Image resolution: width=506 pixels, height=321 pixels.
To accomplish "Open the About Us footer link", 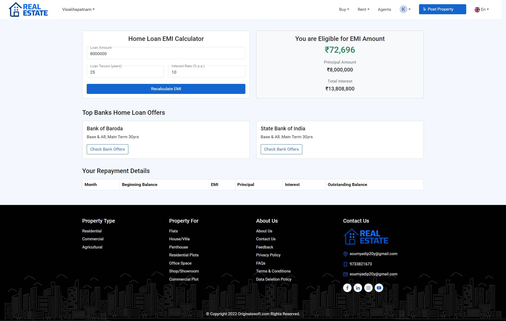I will 264,231.
